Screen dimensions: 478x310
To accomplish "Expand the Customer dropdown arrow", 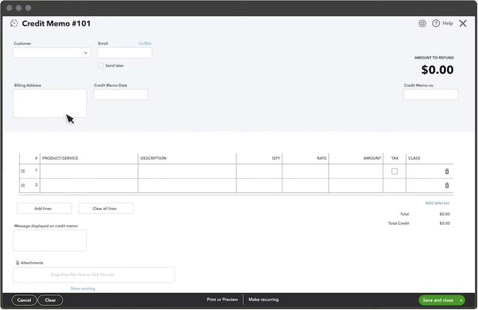I will coord(85,53).
